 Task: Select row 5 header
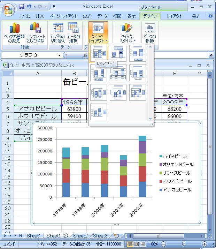pos(8,109)
